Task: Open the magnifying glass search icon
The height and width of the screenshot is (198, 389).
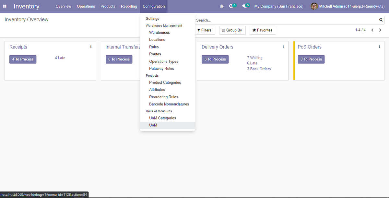Action: click(x=381, y=20)
